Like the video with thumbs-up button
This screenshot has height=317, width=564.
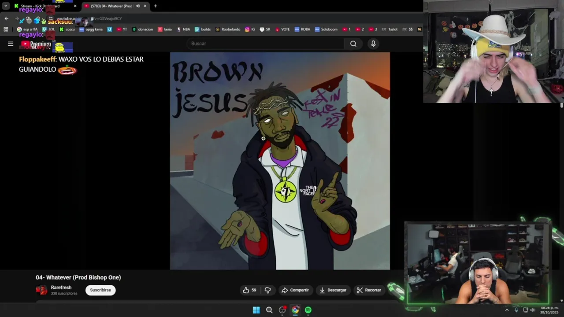[x=249, y=290]
